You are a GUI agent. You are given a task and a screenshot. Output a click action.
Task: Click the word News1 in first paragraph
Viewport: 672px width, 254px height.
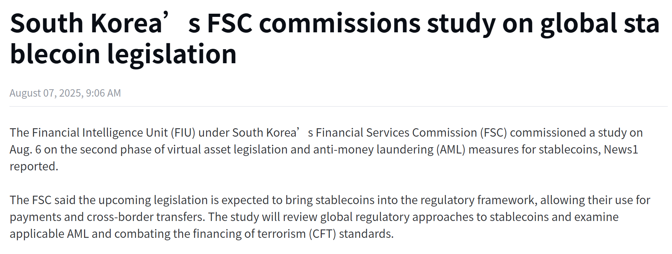[x=621, y=150]
